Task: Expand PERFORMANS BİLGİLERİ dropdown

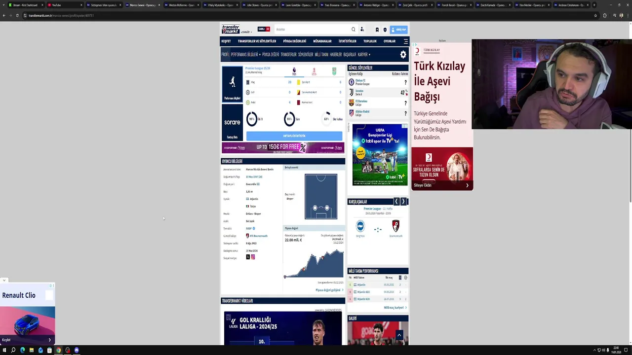Action: pyautogui.click(x=245, y=55)
